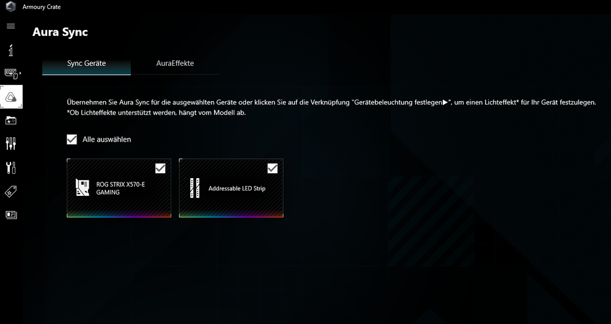Select the Aura Sync triangle icon in sidebar
This screenshot has width=611, height=324.
click(11, 97)
